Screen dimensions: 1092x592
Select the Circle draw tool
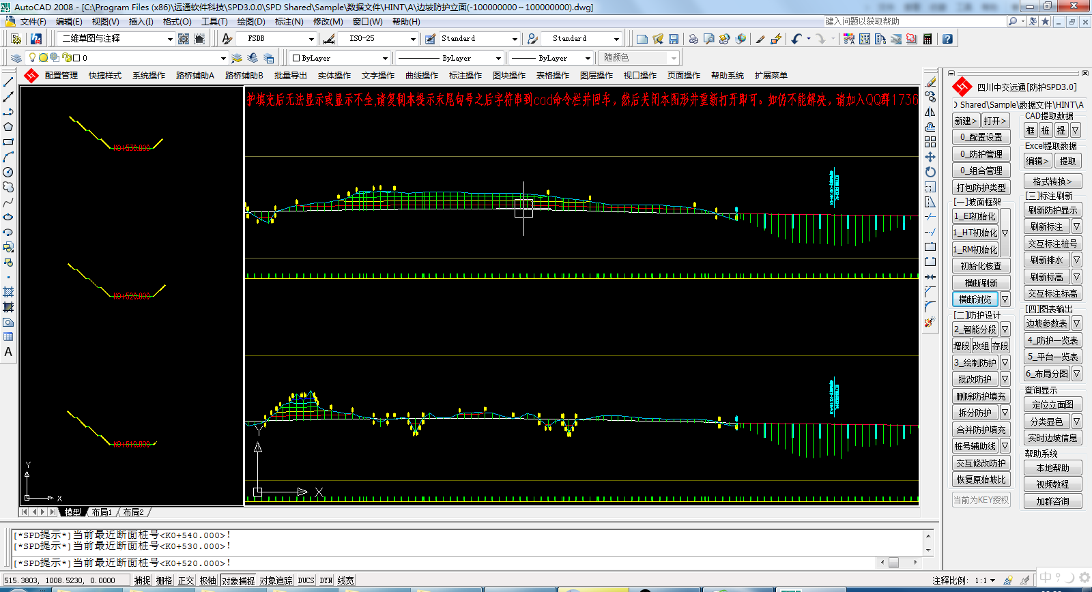pyautogui.click(x=8, y=172)
